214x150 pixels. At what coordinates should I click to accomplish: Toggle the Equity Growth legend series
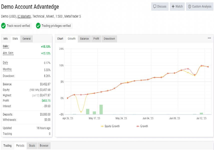[110, 126]
